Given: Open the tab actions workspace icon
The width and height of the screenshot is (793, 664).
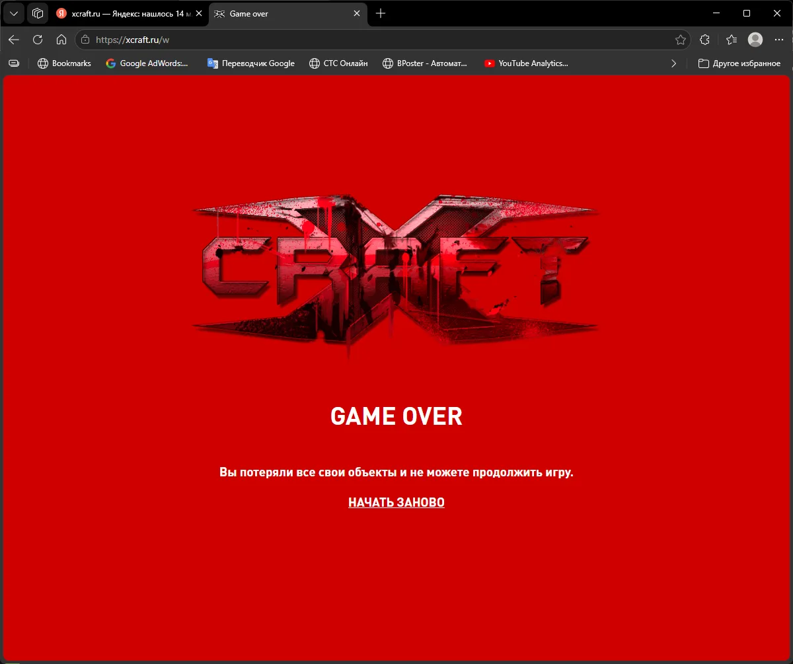Looking at the screenshot, I should click(x=38, y=13).
